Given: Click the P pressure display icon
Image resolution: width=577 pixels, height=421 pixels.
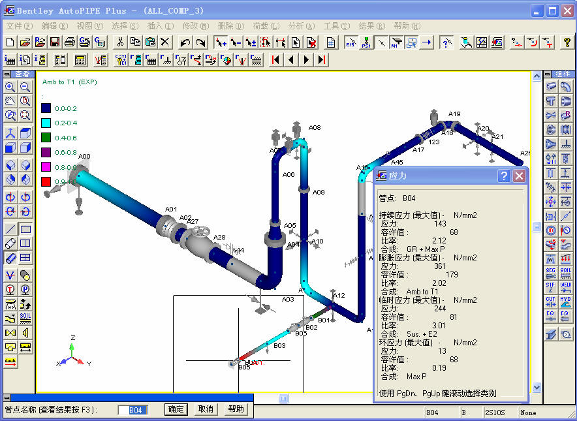Looking at the screenshot, I should [x=25, y=290].
